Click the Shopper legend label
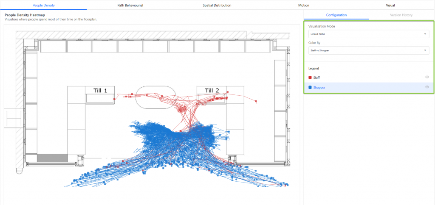Viewport: 435px width, 205px height. tap(319, 88)
